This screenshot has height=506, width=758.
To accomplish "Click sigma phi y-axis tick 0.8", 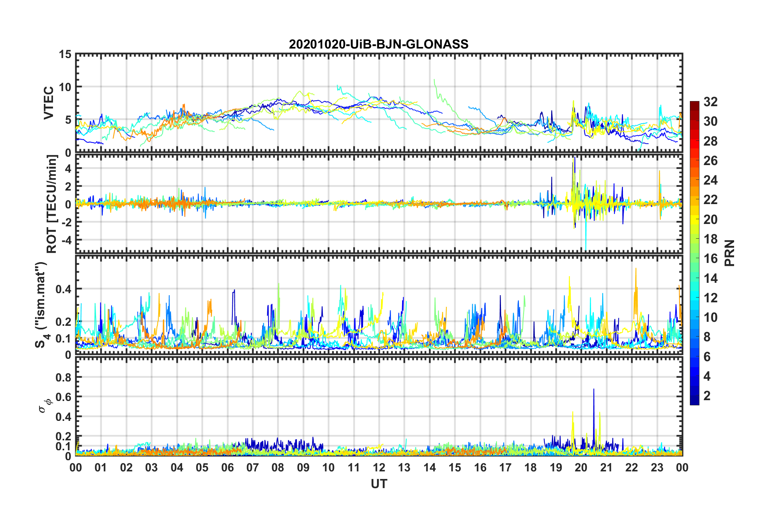I will 64,377.
